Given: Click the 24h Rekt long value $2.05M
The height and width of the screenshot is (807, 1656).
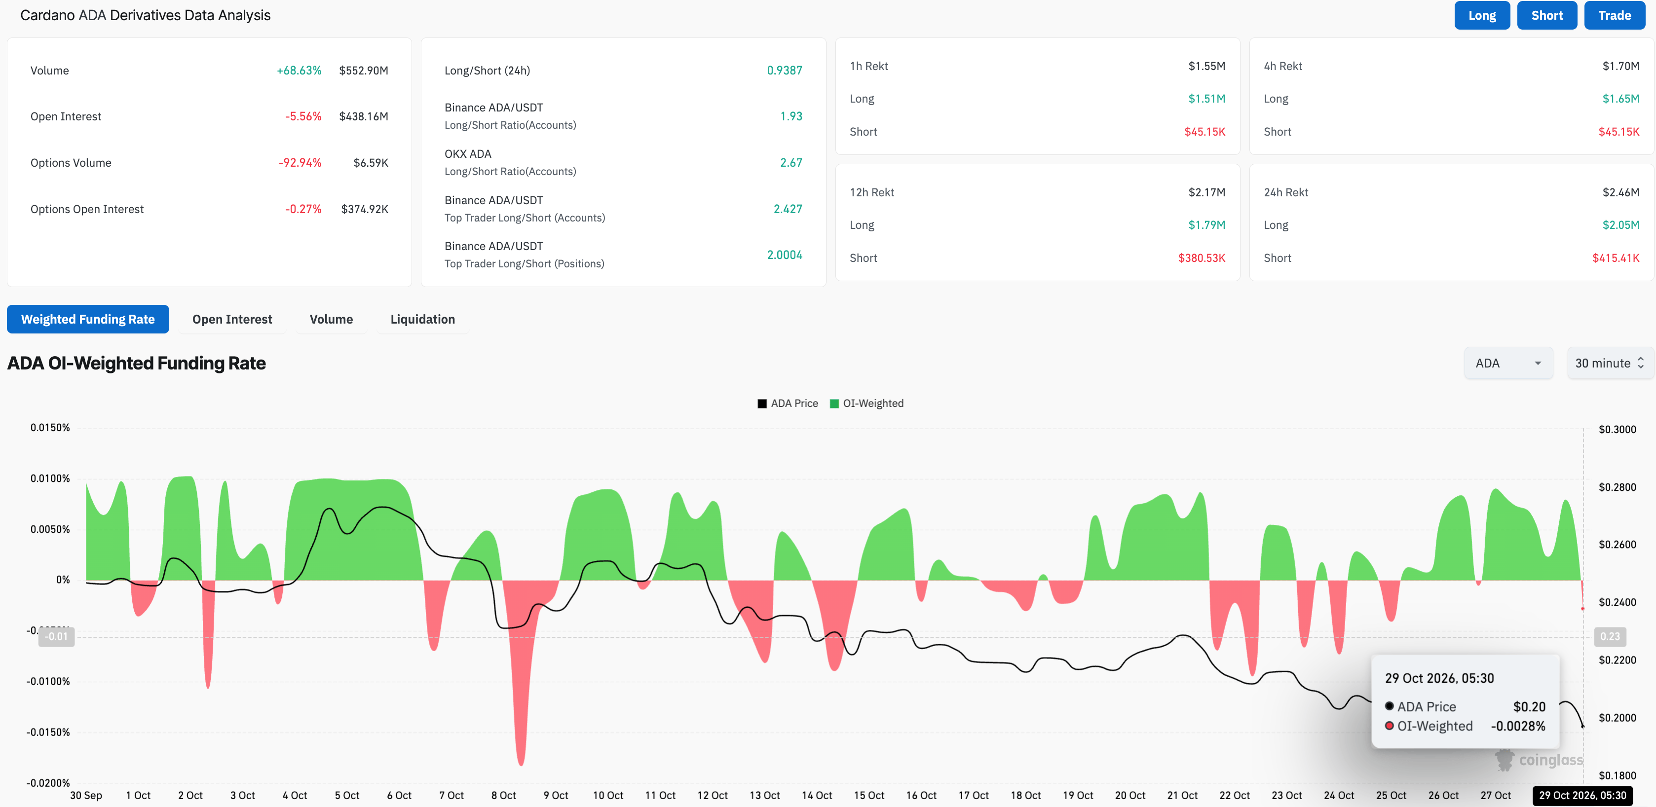Looking at the screenshot, I should 1620,225.
